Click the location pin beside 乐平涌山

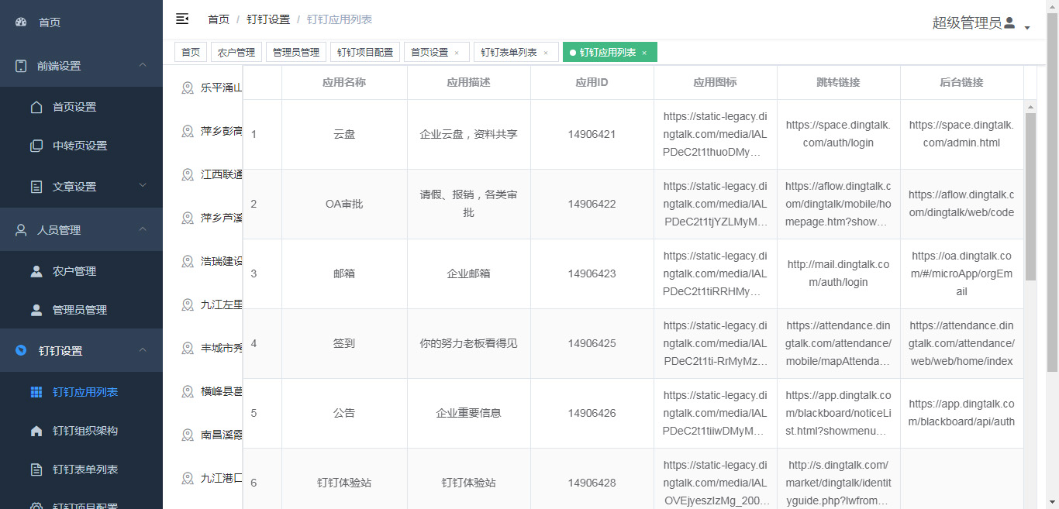[188, 88]
